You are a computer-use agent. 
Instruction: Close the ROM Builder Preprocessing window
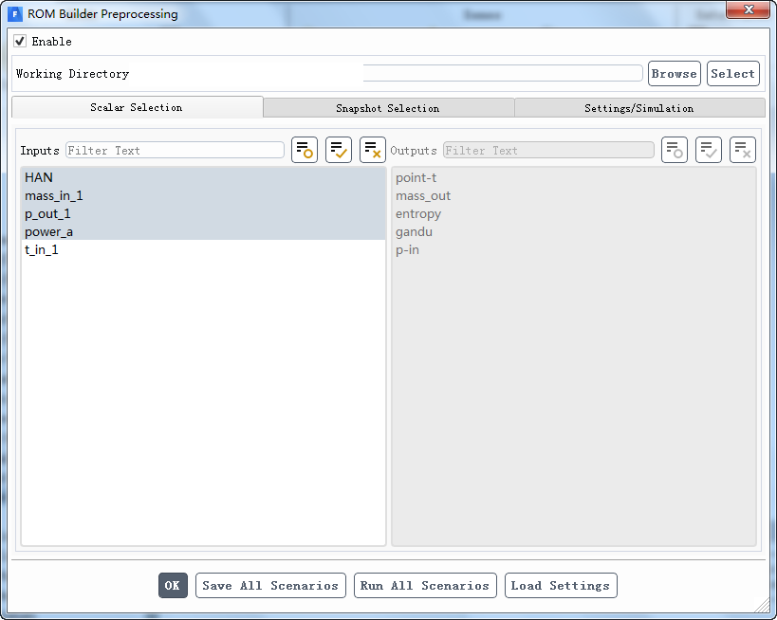coord(749,9)
